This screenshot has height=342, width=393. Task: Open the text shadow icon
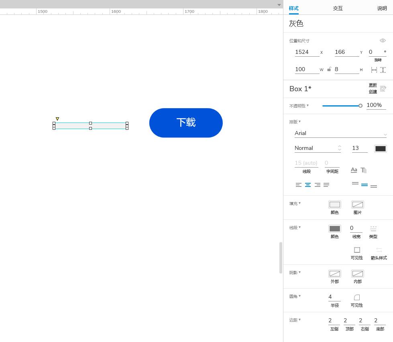(x=364, y=170)
